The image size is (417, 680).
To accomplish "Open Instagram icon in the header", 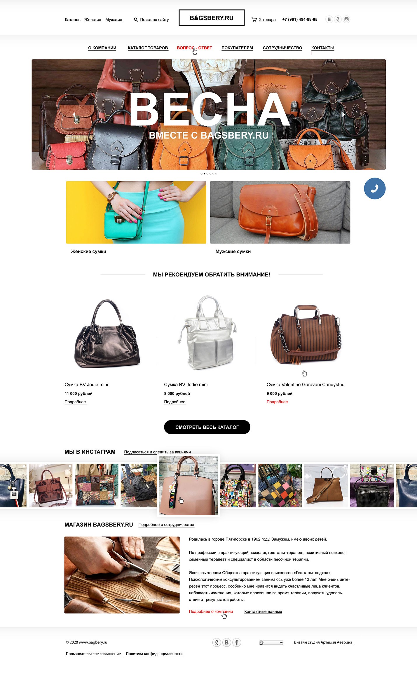I will (346, 20).
